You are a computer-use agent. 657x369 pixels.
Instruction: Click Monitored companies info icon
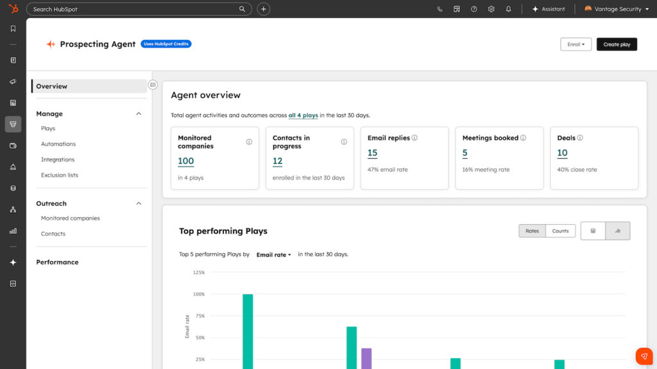(x=250, y=142)
